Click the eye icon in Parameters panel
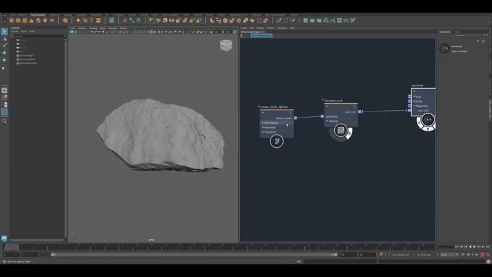Image resolution: width=492 pixels, height=277 pixels. pyautogui.click(x=445, y=49)
